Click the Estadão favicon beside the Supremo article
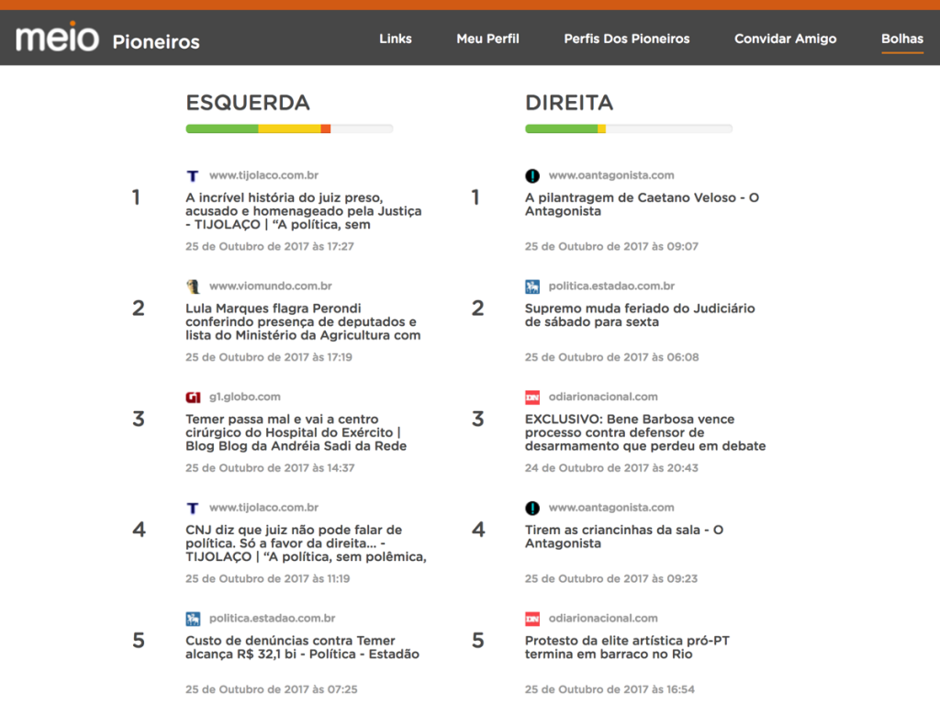This screenshot has height=705, width=940. [x=532, y=286]
